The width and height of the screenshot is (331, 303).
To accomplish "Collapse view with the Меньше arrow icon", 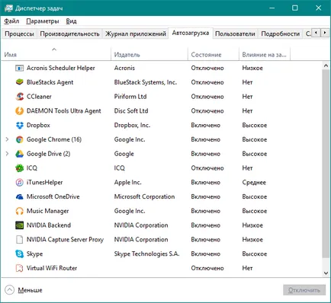I will pos(9,290).
